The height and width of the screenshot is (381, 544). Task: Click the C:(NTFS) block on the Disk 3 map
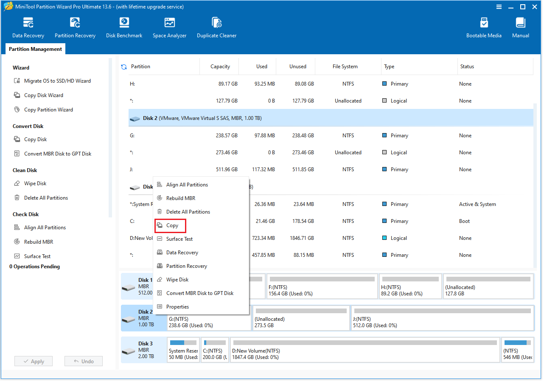pyautogui.click(x=215, y=350)
